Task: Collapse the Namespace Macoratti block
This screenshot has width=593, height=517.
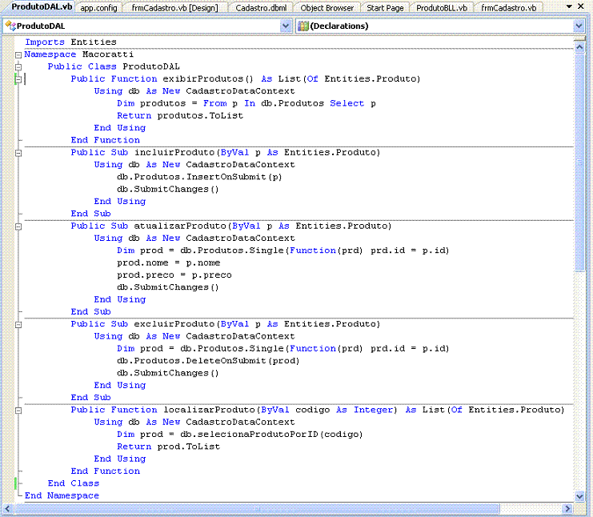Action: tap(18, 55)
